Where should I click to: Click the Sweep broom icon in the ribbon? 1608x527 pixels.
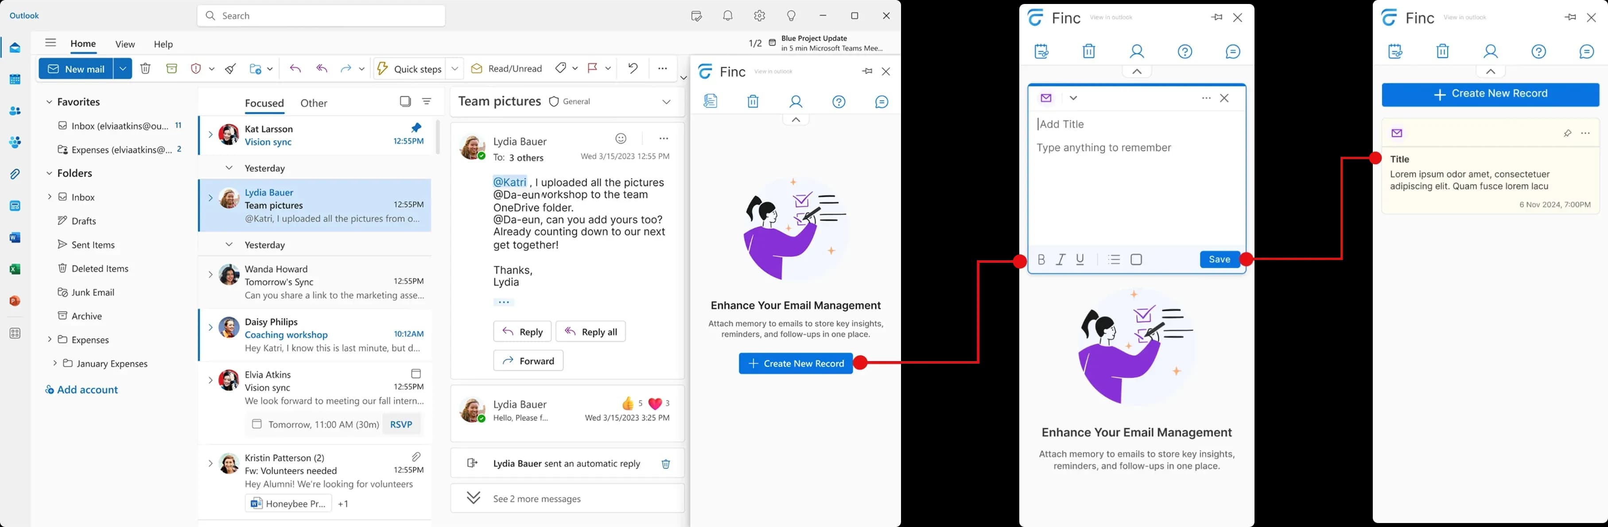[231, 69]
